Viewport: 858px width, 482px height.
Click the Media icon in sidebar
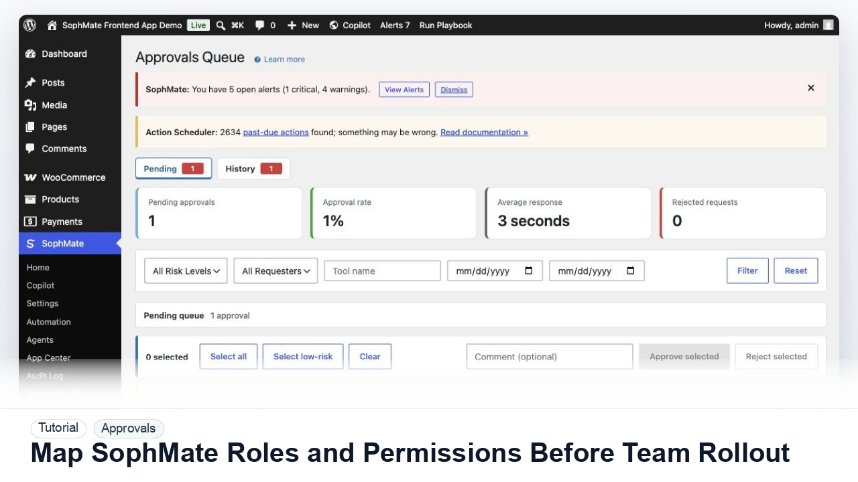pos(30,104)
